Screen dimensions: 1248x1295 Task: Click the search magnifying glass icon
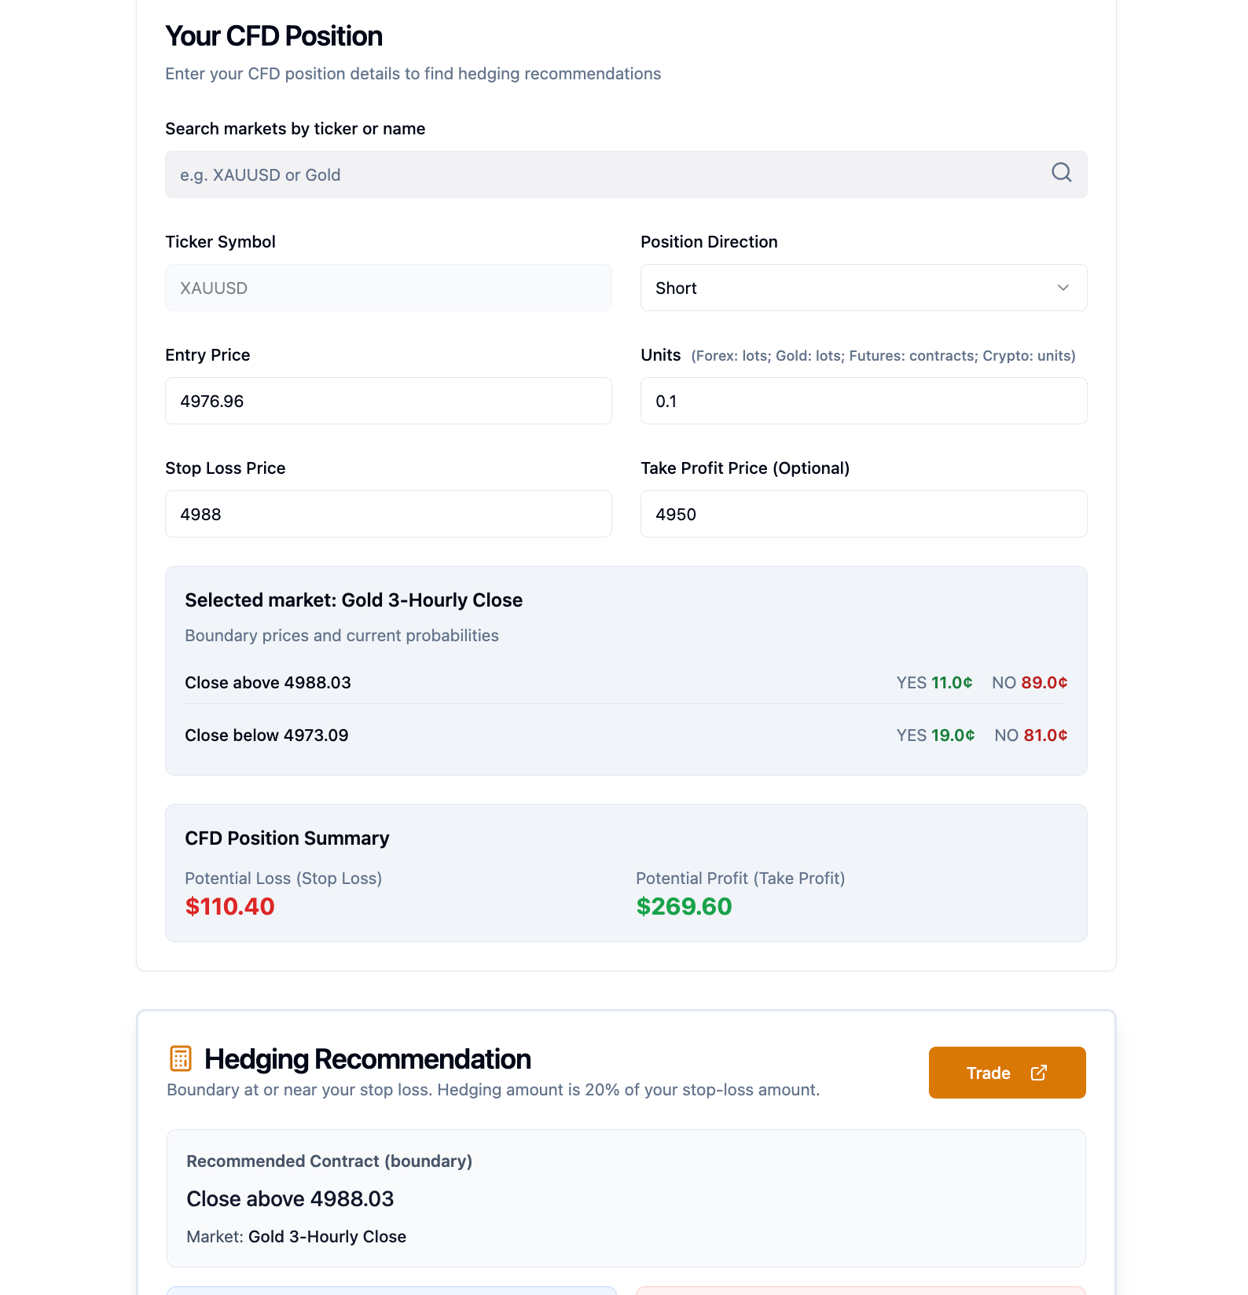click(x=1061, y=173)
